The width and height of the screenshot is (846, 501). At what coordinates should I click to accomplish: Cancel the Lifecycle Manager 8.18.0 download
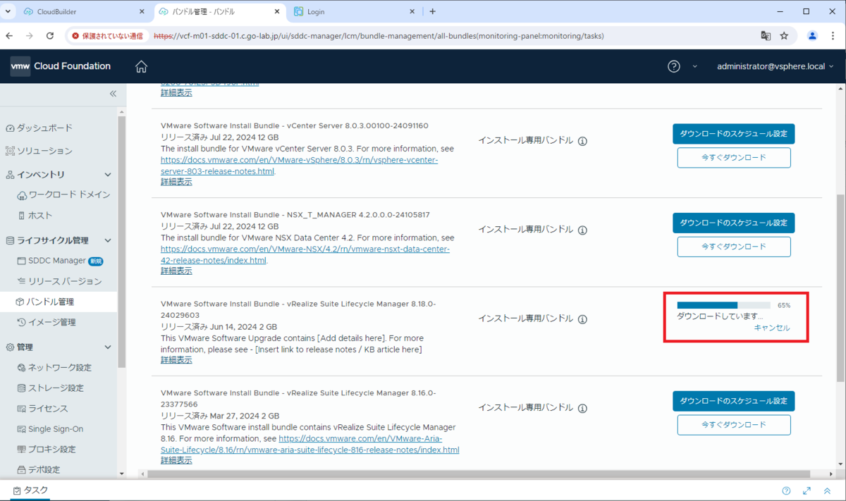pyautogui.click(x=772, y=328)
